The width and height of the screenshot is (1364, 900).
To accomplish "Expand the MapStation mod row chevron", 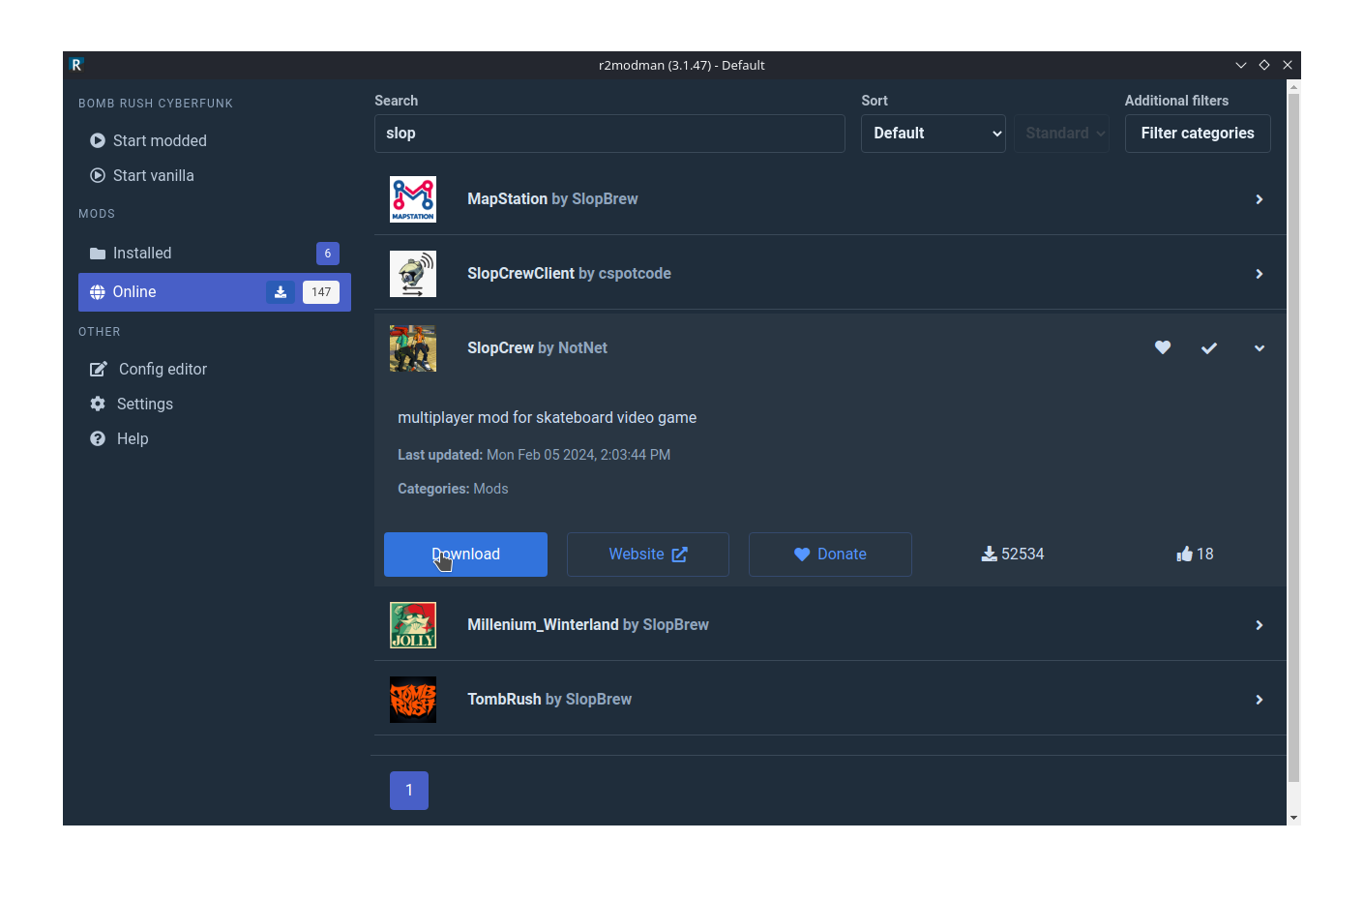I will pos(1260,199).
